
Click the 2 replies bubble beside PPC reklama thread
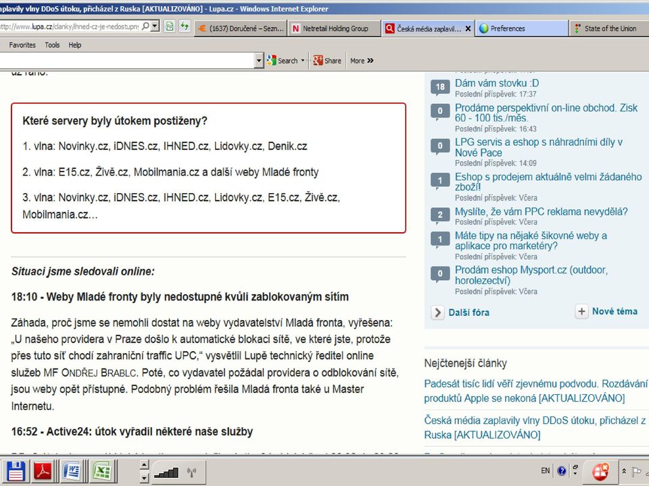pyautogui.click(x=440, y=215)
